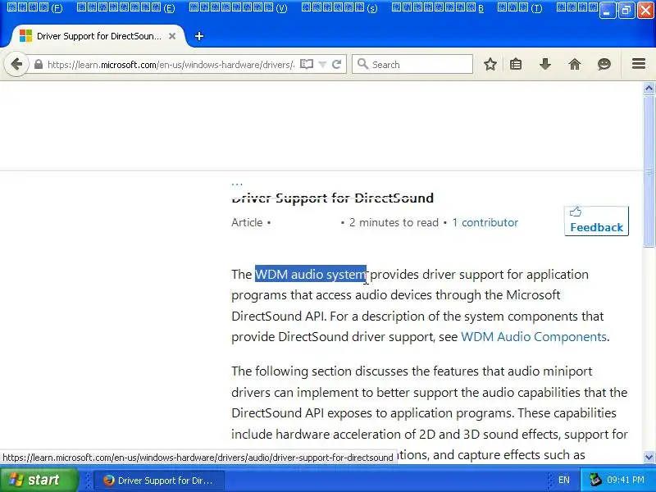Open the 1 contributor link
The image size is (656, 492).
485,222
